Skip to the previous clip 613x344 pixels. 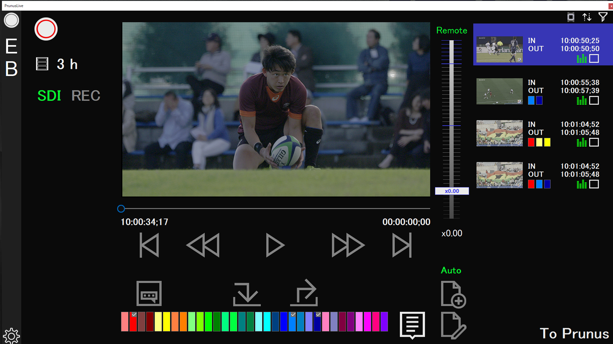(x=149, y=245)
